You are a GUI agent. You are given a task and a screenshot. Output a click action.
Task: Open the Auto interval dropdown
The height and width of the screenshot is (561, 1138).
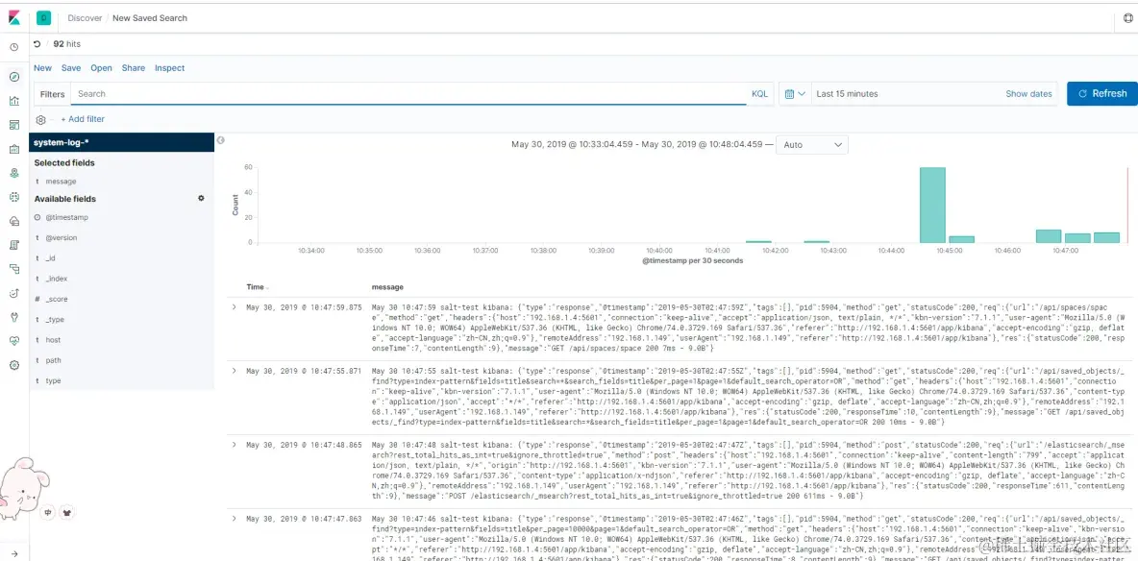pos(812,144)
